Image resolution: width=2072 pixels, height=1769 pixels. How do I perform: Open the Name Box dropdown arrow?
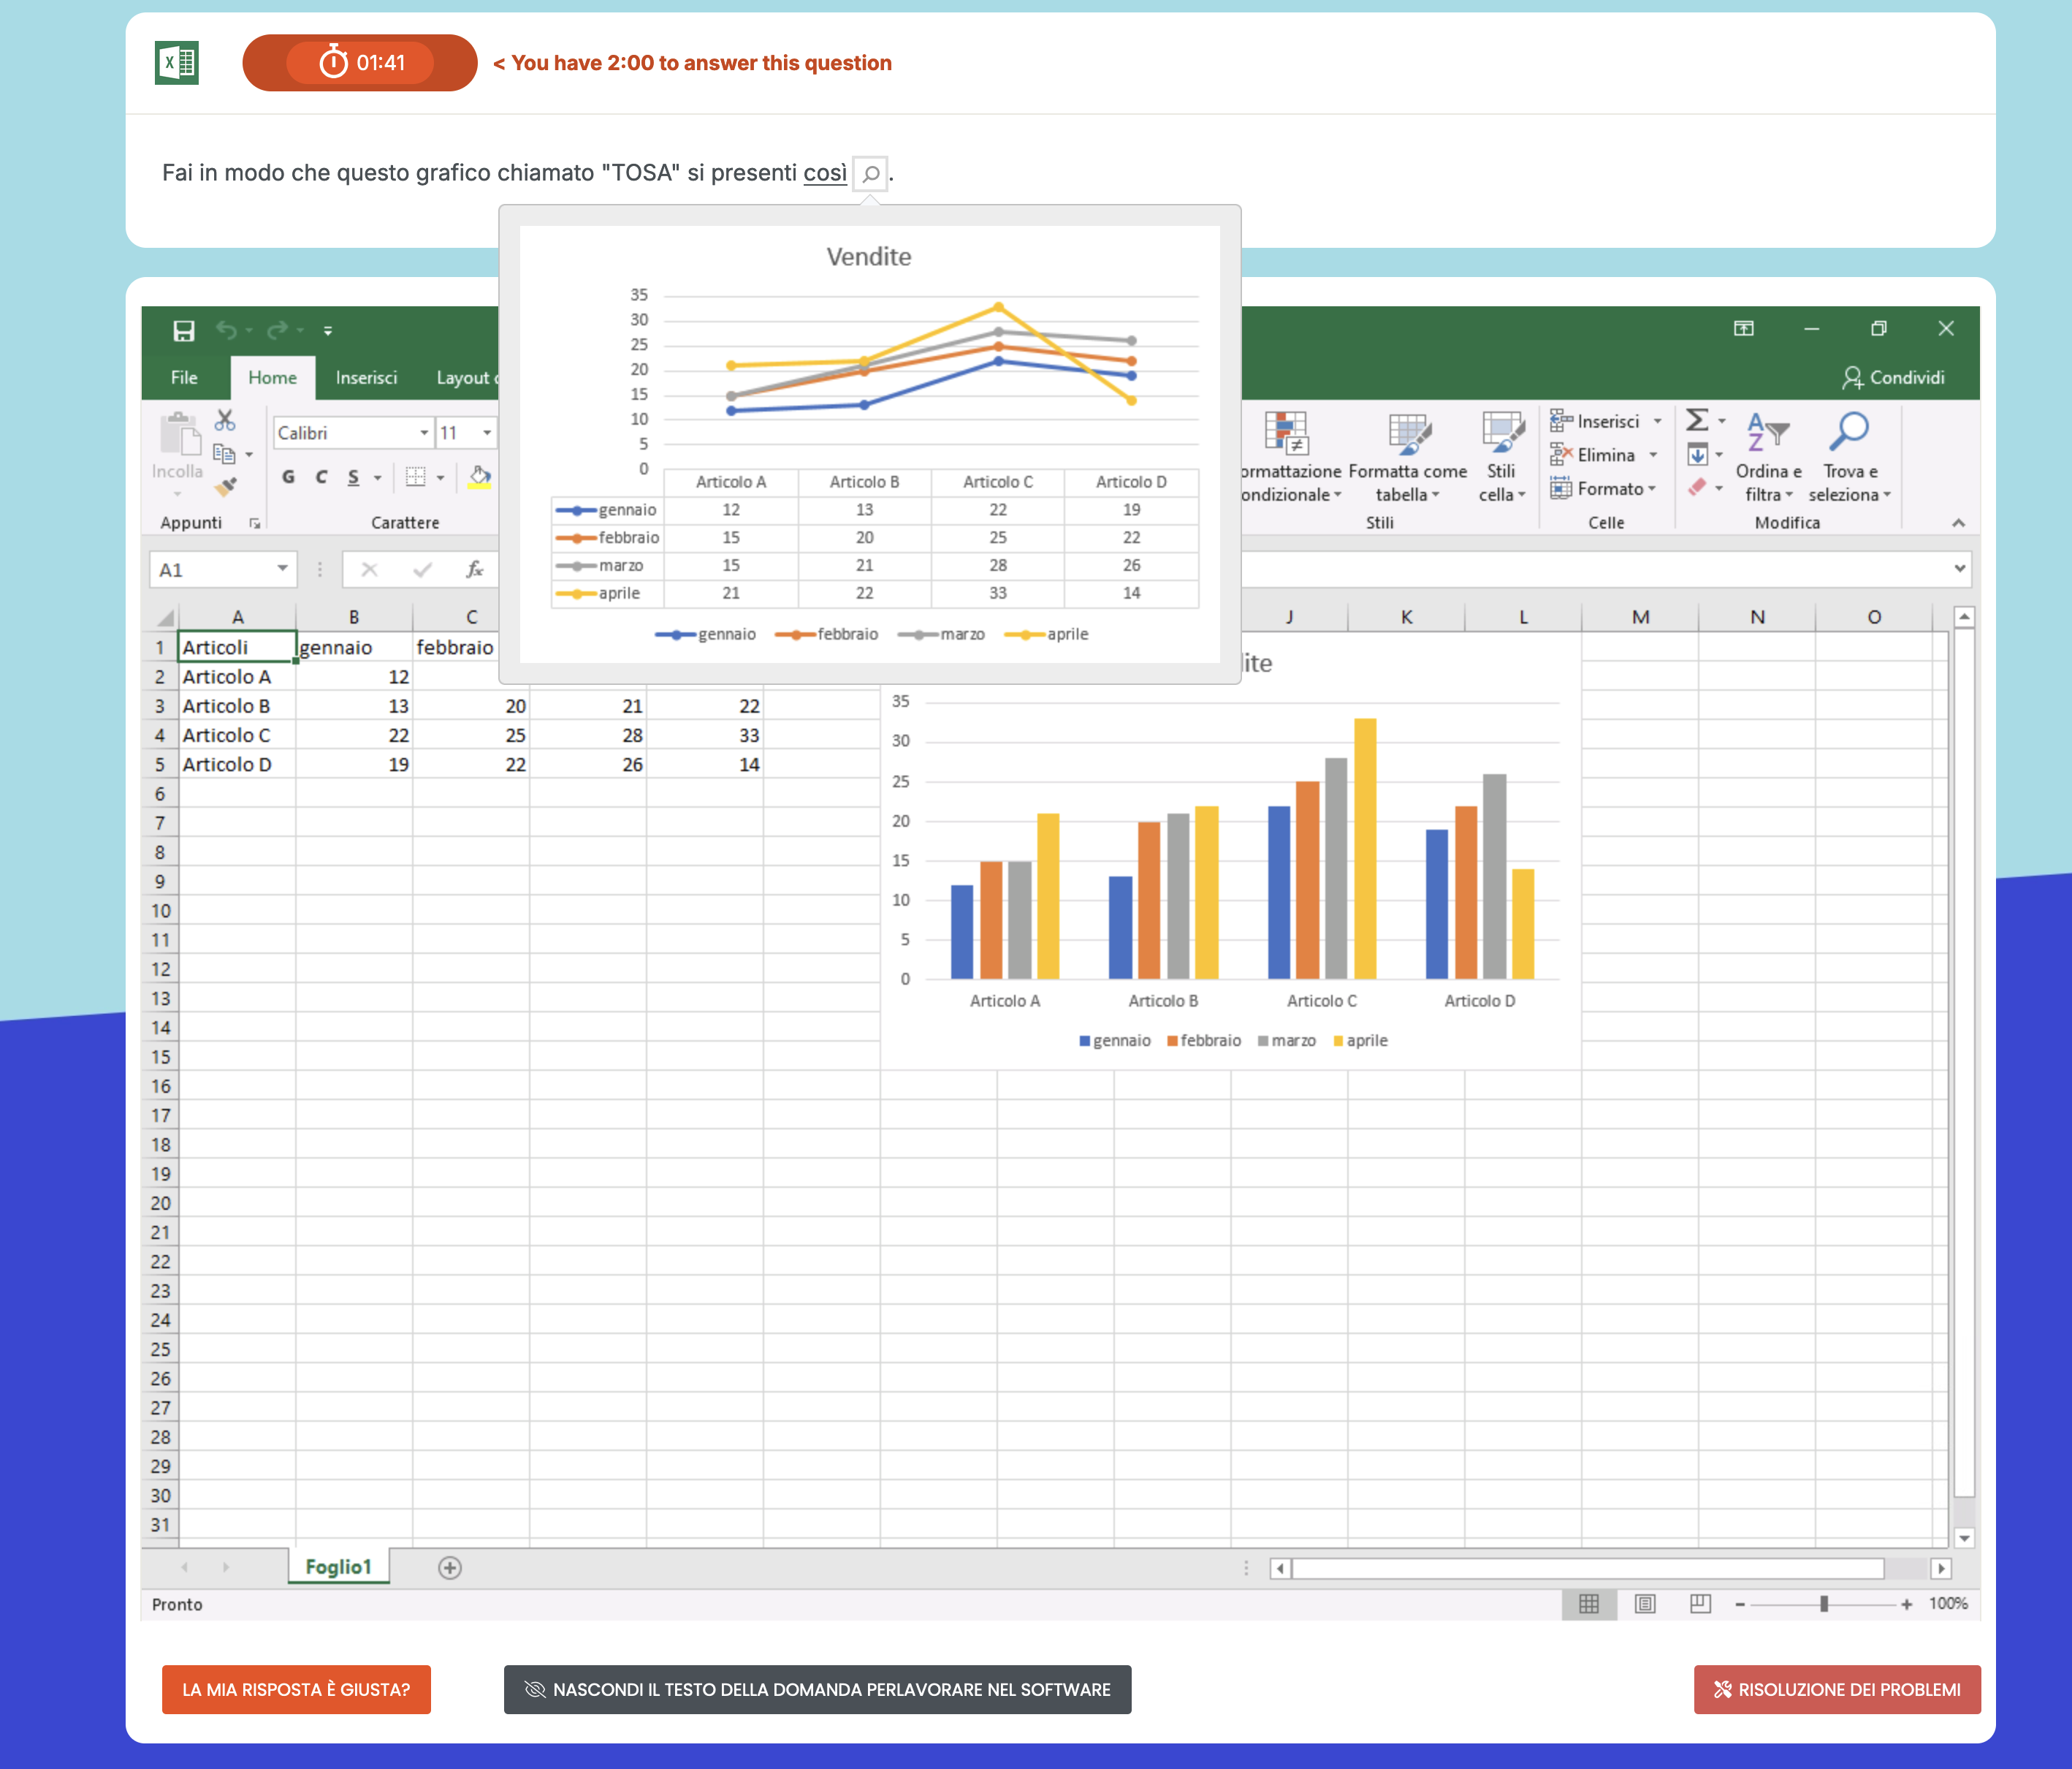282,569
